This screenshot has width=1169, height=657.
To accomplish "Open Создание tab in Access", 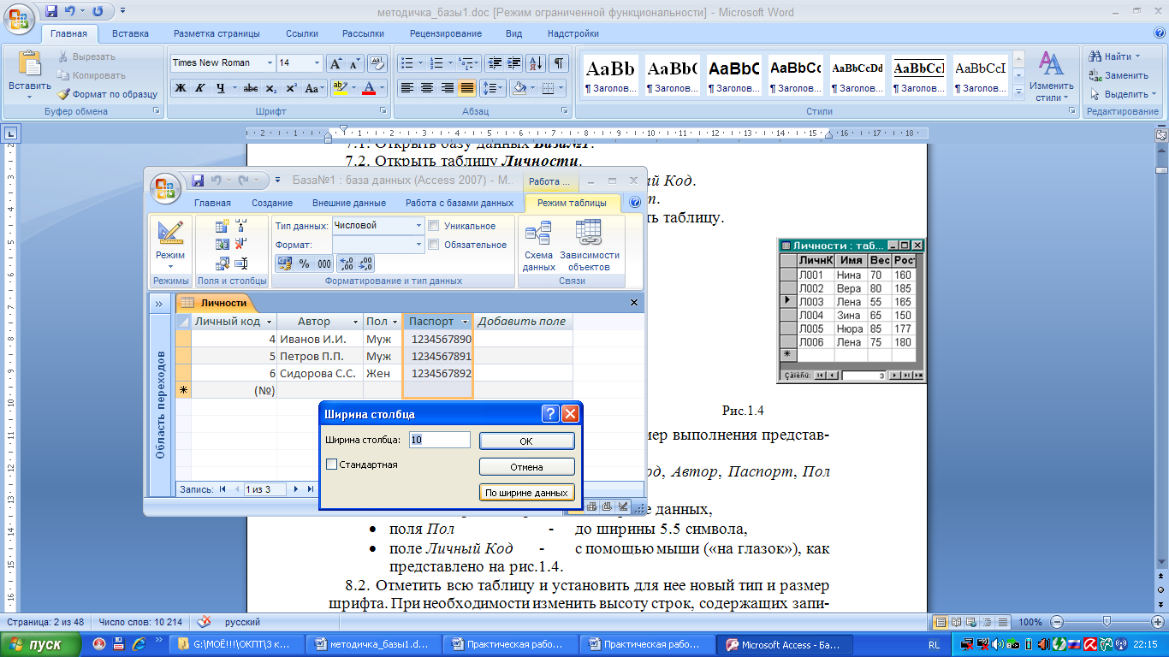I will (x=272, y=203).
